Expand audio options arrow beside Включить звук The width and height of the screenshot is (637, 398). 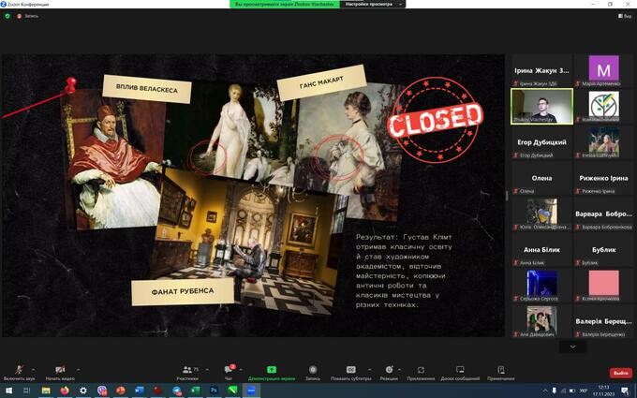(x=34, y=369)
